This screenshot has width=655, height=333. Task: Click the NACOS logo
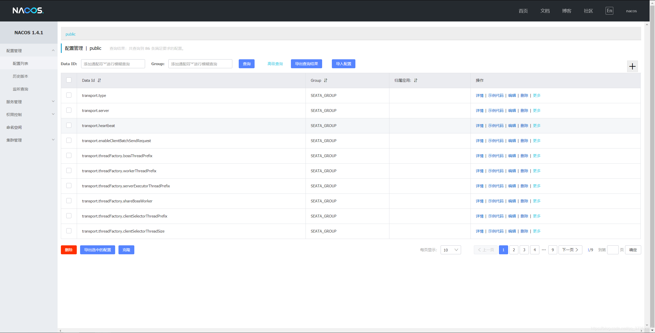point(28,10)
